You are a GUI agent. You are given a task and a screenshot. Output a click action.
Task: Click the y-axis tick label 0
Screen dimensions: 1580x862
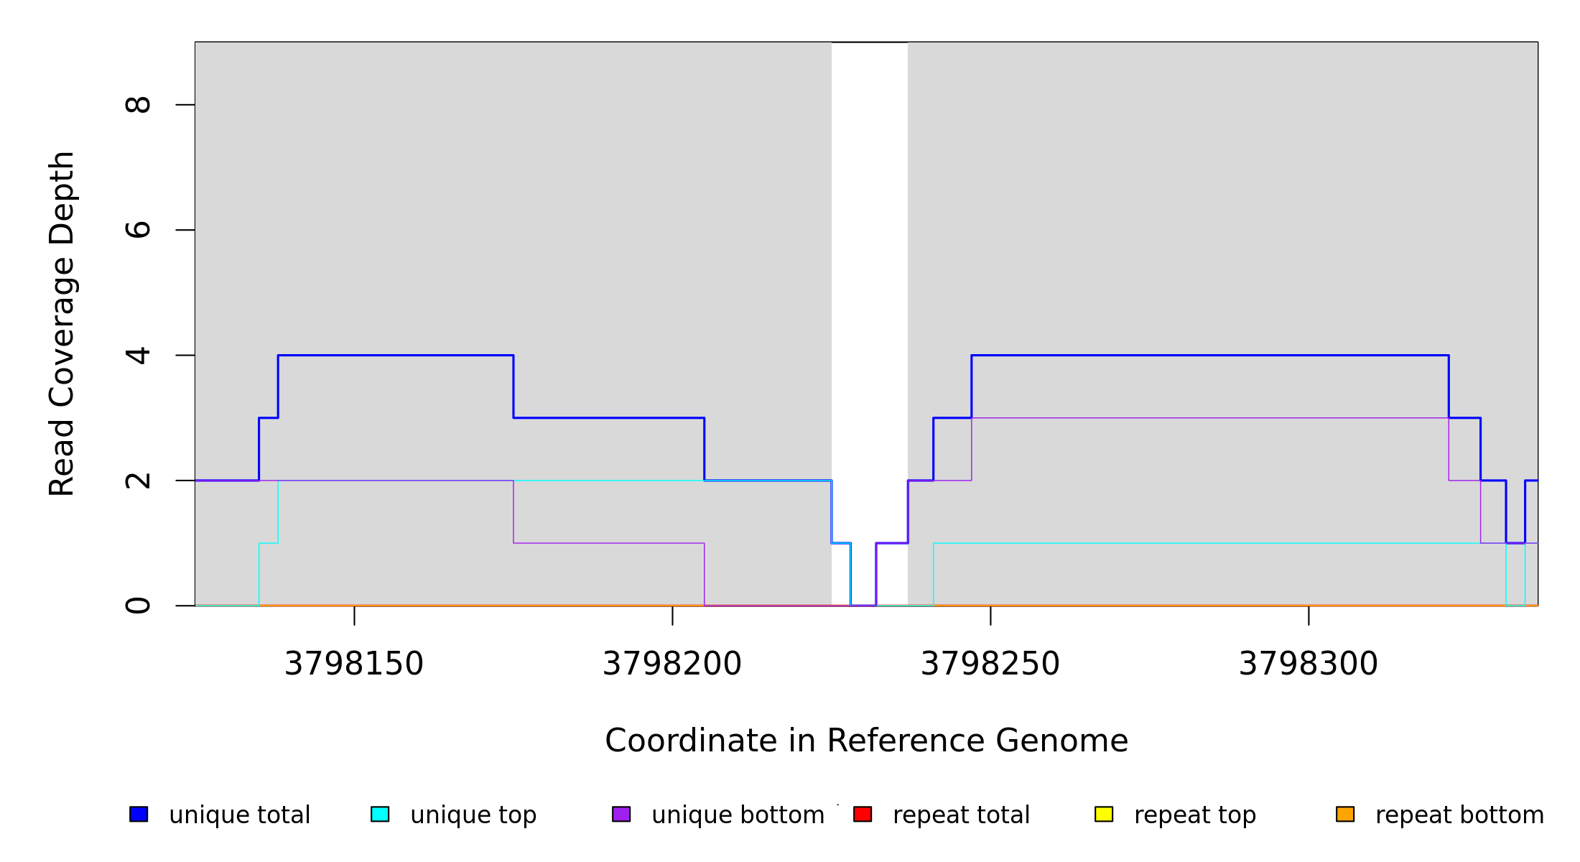point(138,606)
